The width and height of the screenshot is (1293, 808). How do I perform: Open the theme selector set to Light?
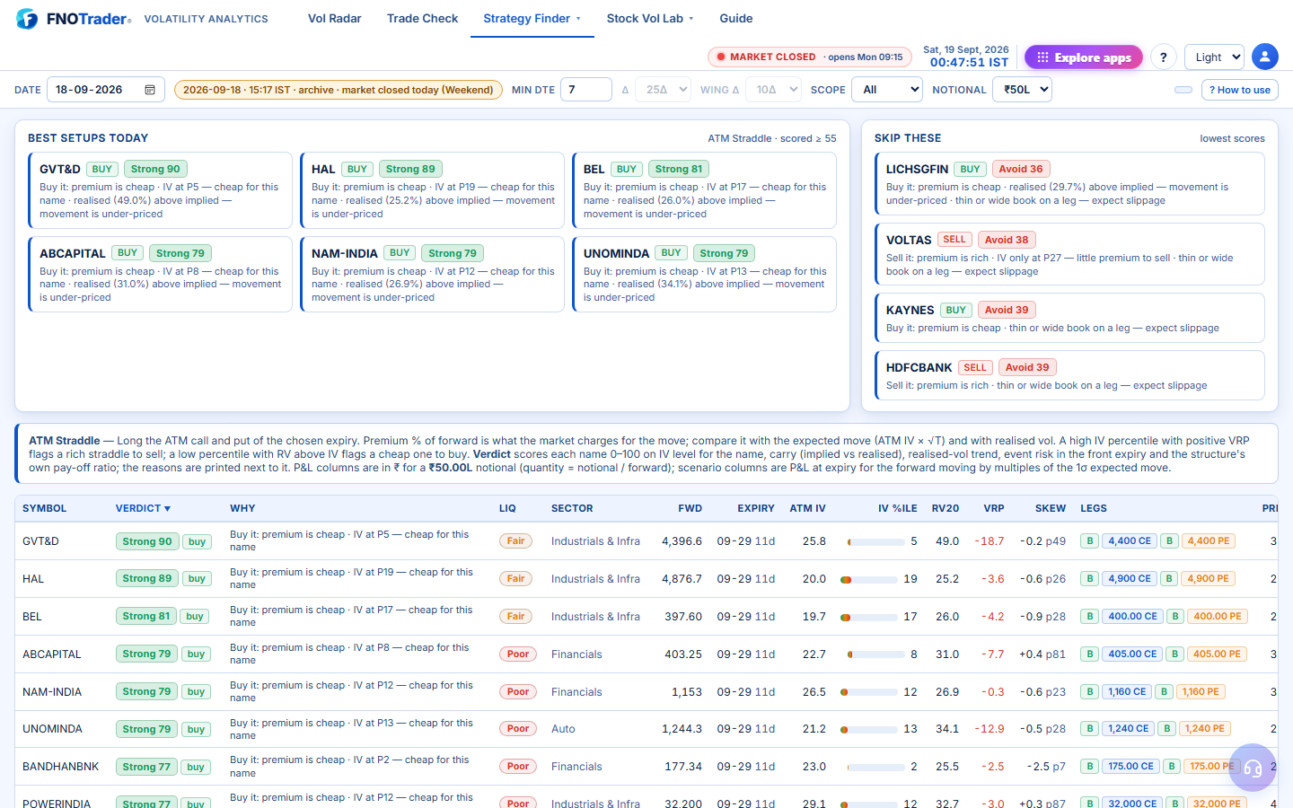[1214, 57]
